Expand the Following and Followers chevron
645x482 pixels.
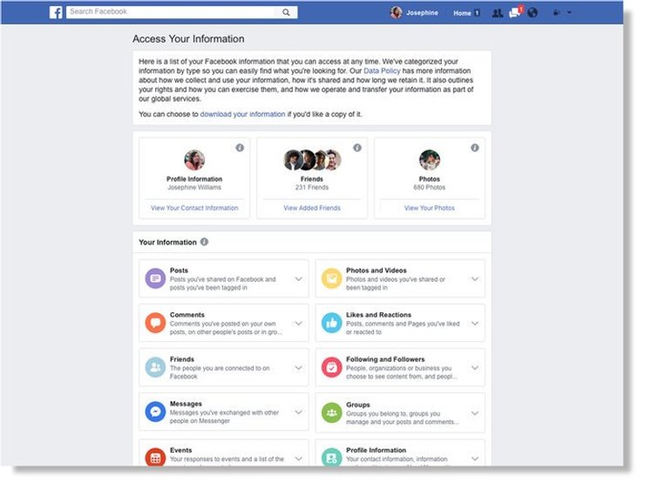coord(475,368)
